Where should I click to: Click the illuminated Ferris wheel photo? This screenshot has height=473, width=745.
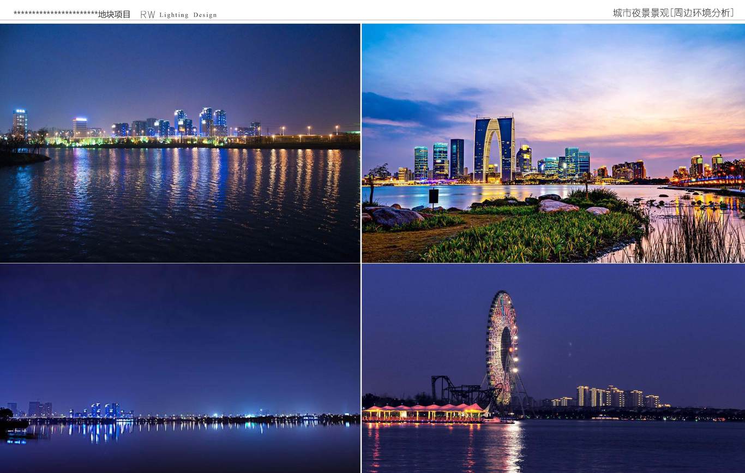click(x=554, y=368)
